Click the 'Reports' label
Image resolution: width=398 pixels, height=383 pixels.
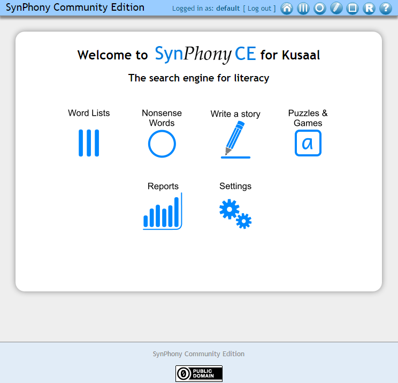[x=163, y=186]
